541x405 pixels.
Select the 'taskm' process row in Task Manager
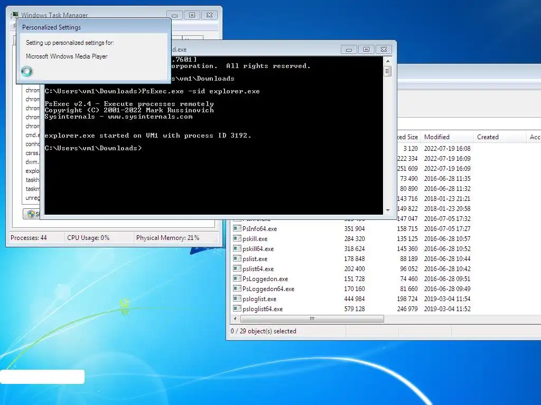(33, 189)
